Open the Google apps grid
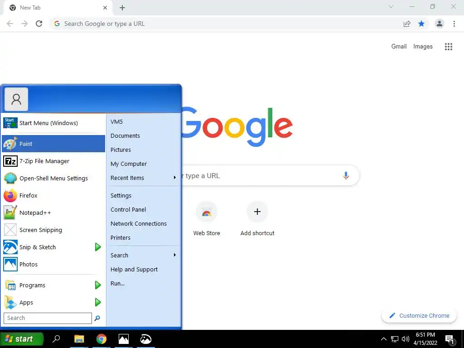The height and width of the screenshot is (348, 464). [449, 47]
